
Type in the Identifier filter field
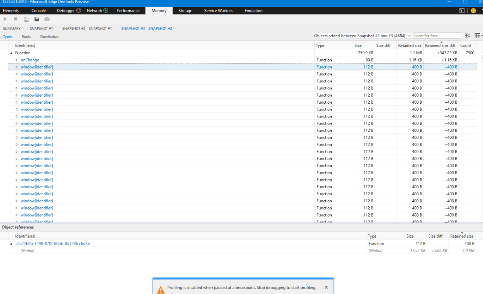[x=438, y=36]
